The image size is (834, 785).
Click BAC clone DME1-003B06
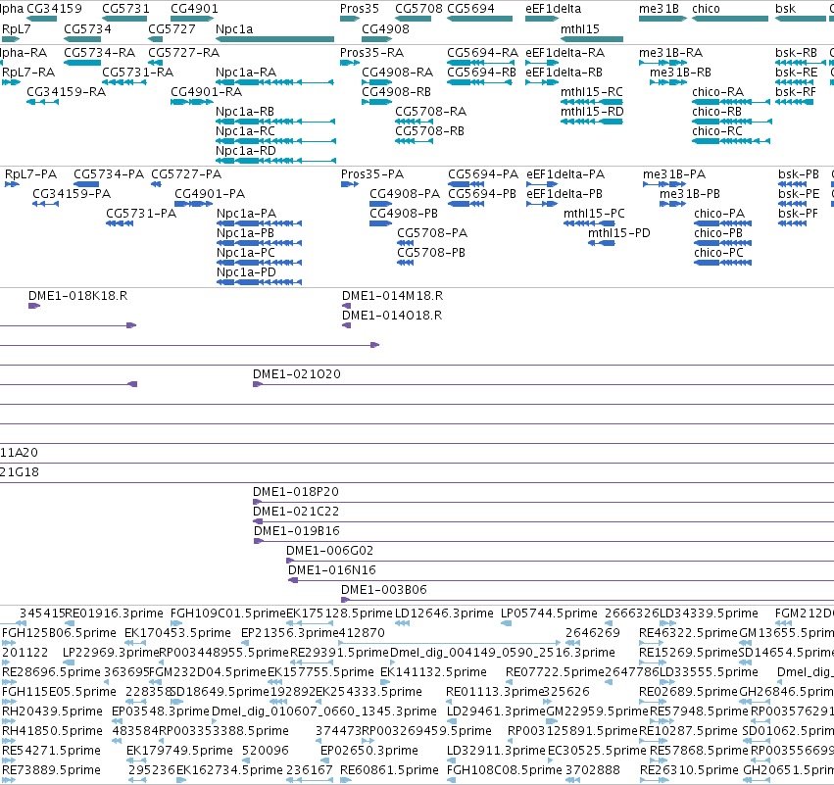point(588,600)
